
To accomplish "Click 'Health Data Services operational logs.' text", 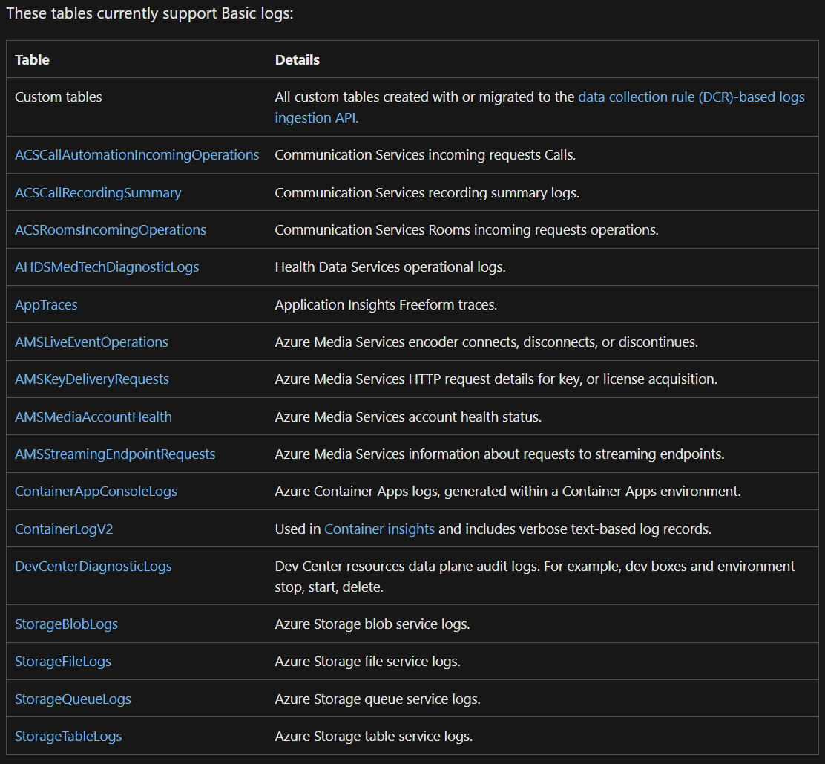I will coord(390,267).
